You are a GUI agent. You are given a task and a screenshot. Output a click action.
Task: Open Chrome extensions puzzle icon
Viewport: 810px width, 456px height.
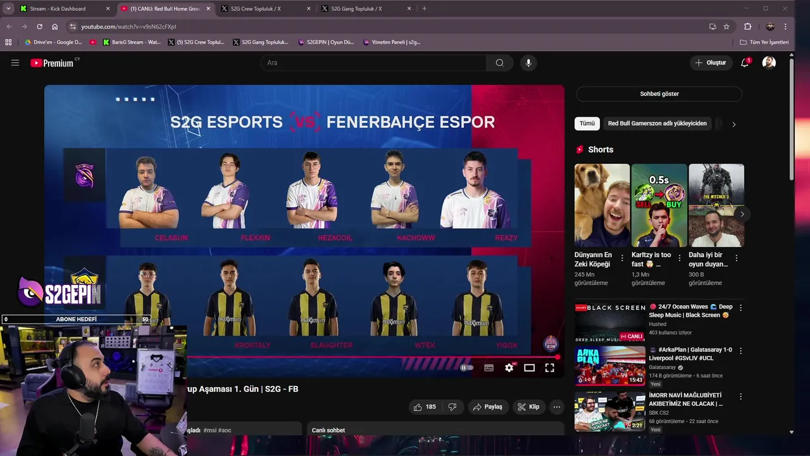click(x=748, y=27)
